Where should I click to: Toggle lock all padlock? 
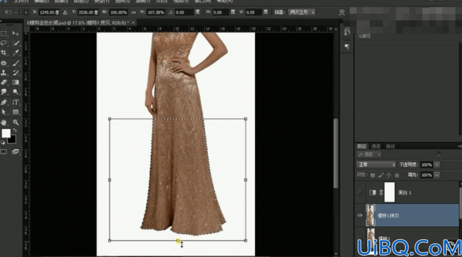click(397, 175)
